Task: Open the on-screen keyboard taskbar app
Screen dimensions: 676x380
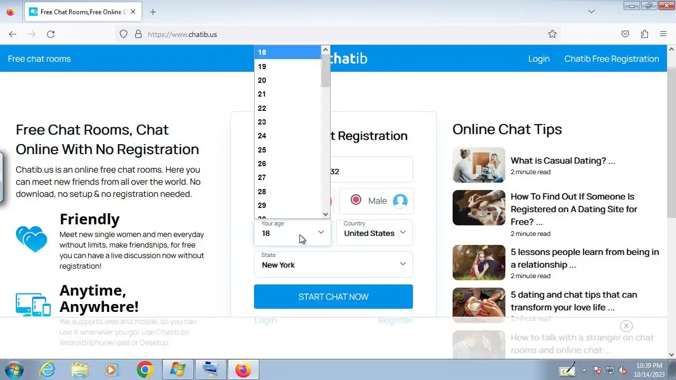Action: tap(210, 369)
